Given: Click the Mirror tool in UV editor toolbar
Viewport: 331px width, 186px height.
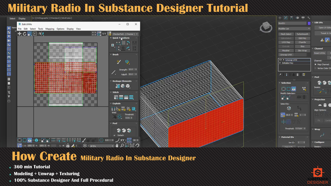Looking at the screenshot, I should [x=41, y=34].
